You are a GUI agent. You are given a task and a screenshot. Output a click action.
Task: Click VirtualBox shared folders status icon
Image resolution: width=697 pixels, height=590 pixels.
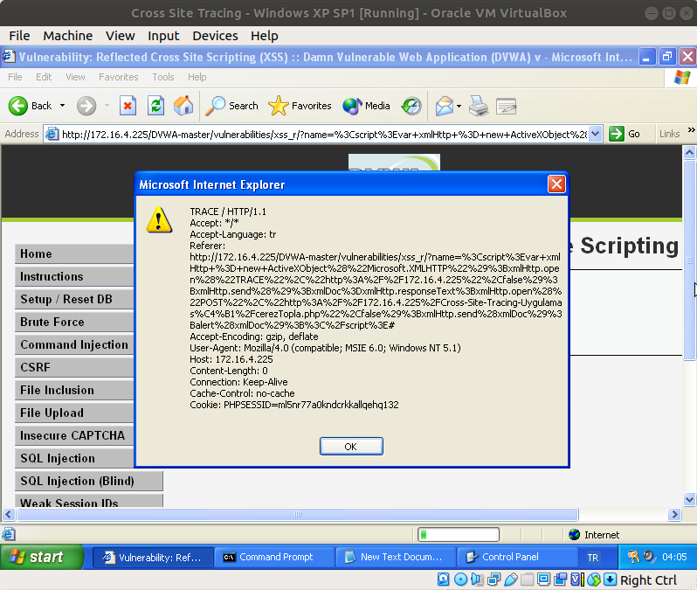[527, 580]
